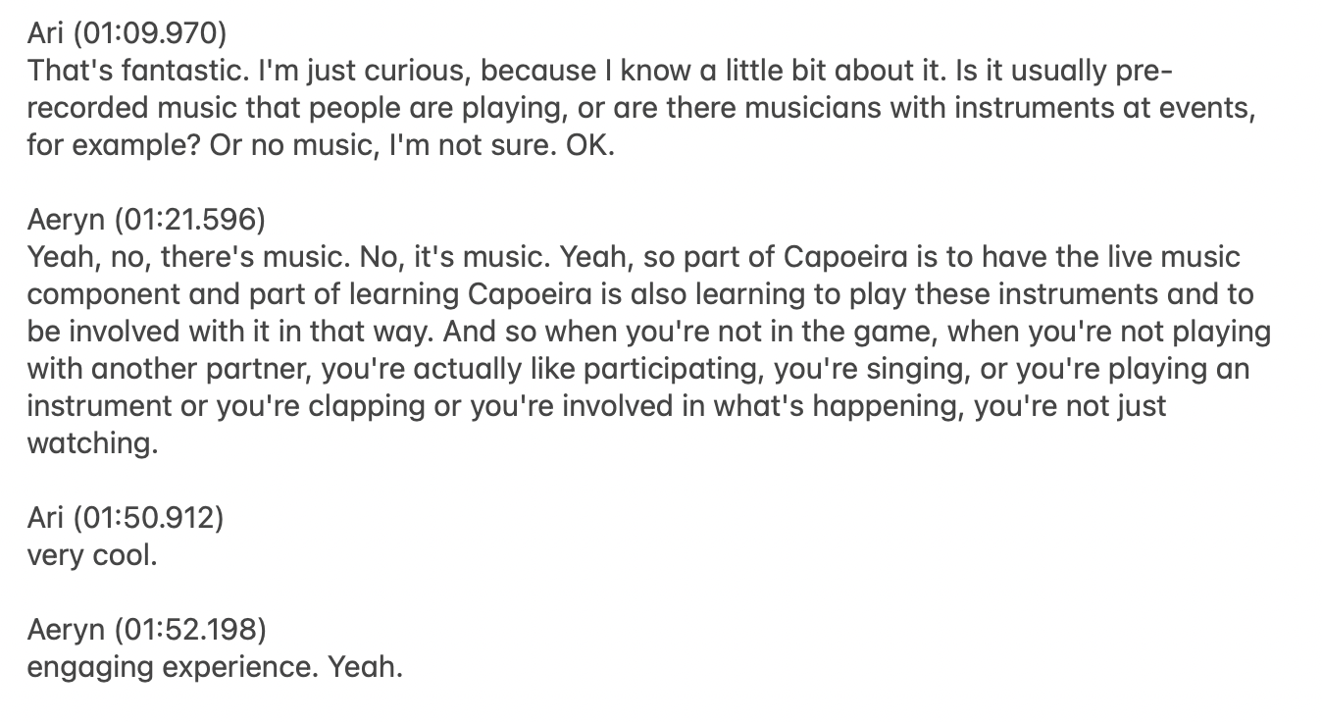1322x722 pixels.
Task: Click the word "watching."
Action: point(91,443)
